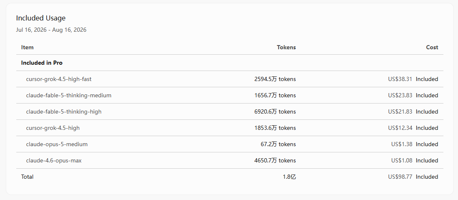Click the 1656.7万 tokens value
Viewport: 458px width, 200px height.
[275, 95]
